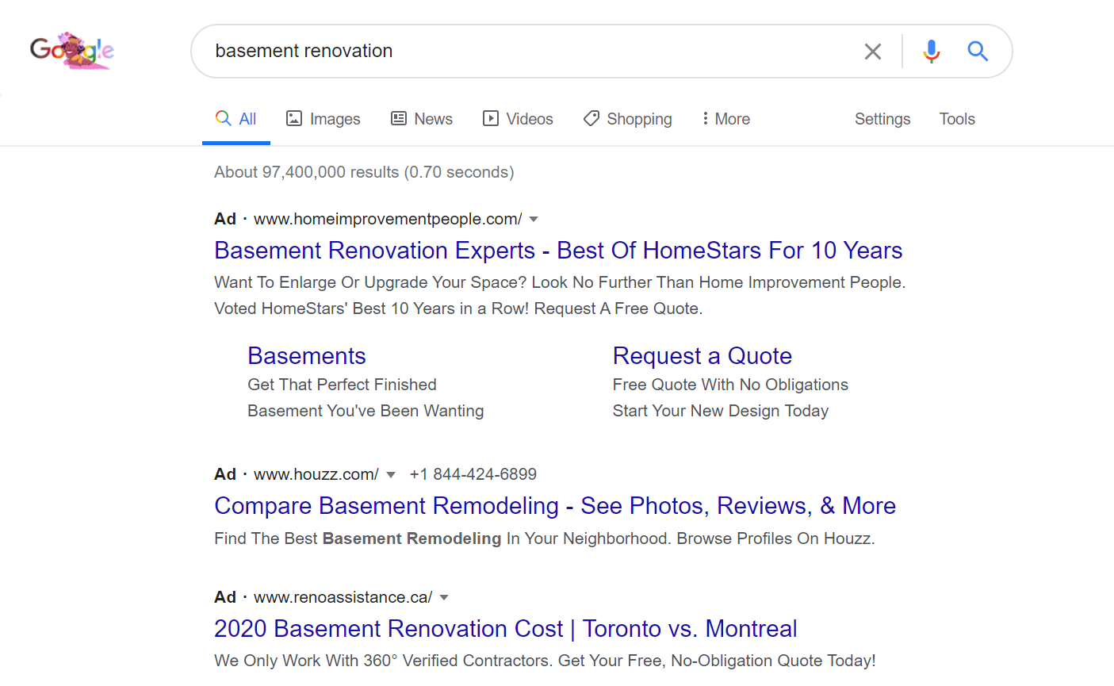This screenshot has width=1114, height=686.
Task: Click the blue magnifying glass search icon
Action: tap(978, 52)
